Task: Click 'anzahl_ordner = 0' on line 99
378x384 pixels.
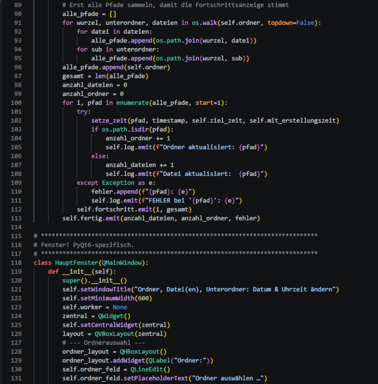Action: coord(93,94)
